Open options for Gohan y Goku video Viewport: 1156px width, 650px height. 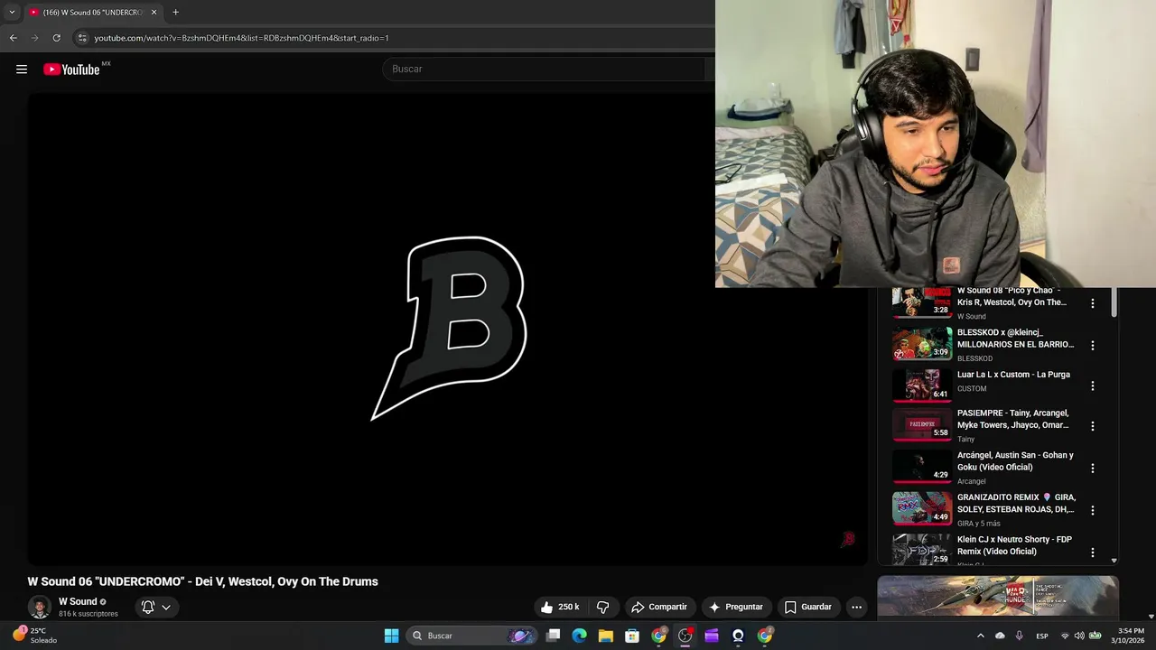coord(1092,469)
